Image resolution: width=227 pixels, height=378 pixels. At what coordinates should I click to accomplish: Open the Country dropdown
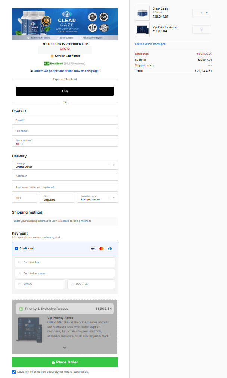pos(65,165)
